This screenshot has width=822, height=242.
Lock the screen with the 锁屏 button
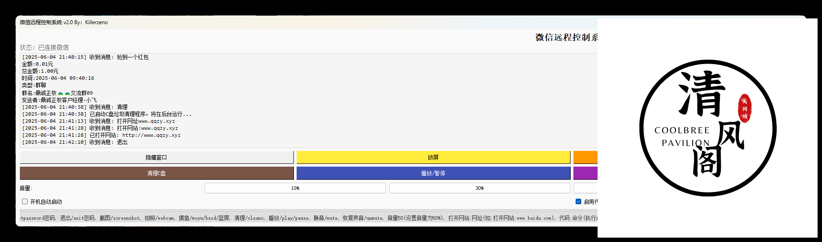pyautogui.click(x=433, y=157)
